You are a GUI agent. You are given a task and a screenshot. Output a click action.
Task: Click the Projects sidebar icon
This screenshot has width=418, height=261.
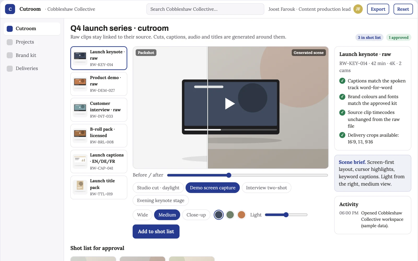(x=10, y=42)
